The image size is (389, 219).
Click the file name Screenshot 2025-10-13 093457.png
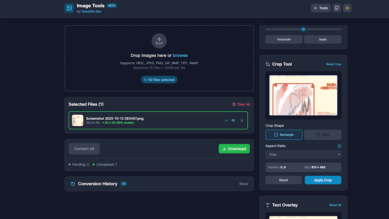click(115, 119)
